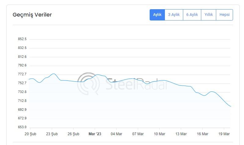The image size is (244, 145).
Task: Click the 10 Mar date label
Action: 159,134
